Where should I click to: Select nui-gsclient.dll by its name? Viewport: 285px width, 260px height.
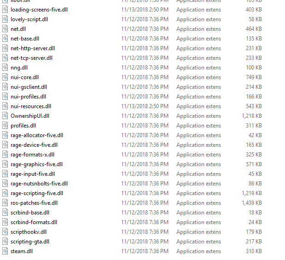[x=29, y=87]
